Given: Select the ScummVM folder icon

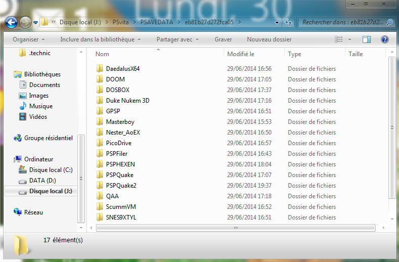Looking at the screenshot, I should 100,206.
